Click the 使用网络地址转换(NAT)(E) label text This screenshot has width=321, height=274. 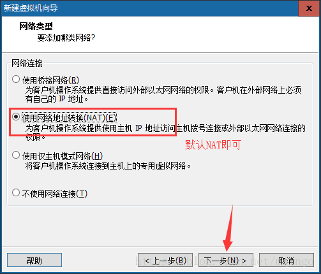point(69,118)
